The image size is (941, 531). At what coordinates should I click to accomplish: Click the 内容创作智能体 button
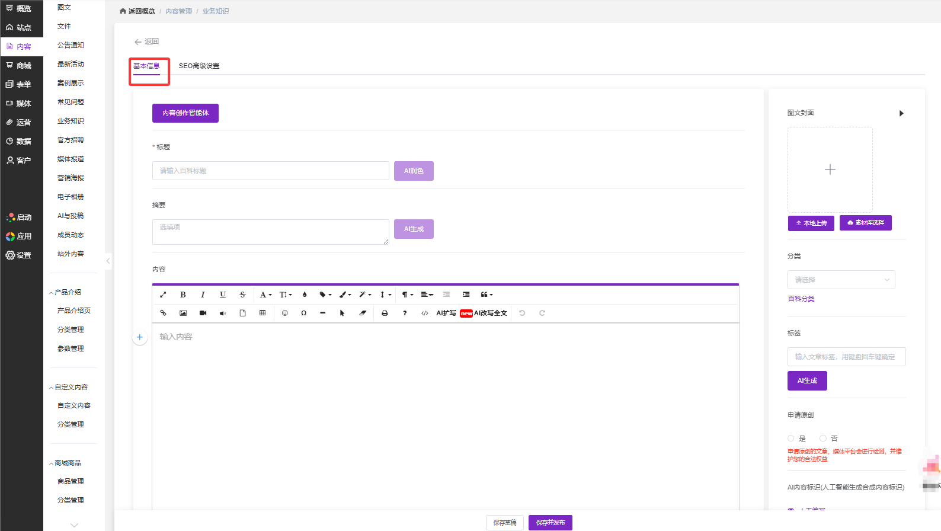coord(185,113)
